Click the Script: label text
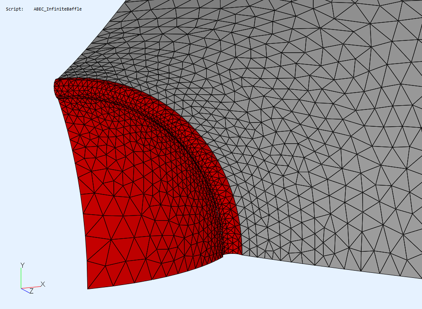This screenshot has width=422, height=309. pos(14,9)
